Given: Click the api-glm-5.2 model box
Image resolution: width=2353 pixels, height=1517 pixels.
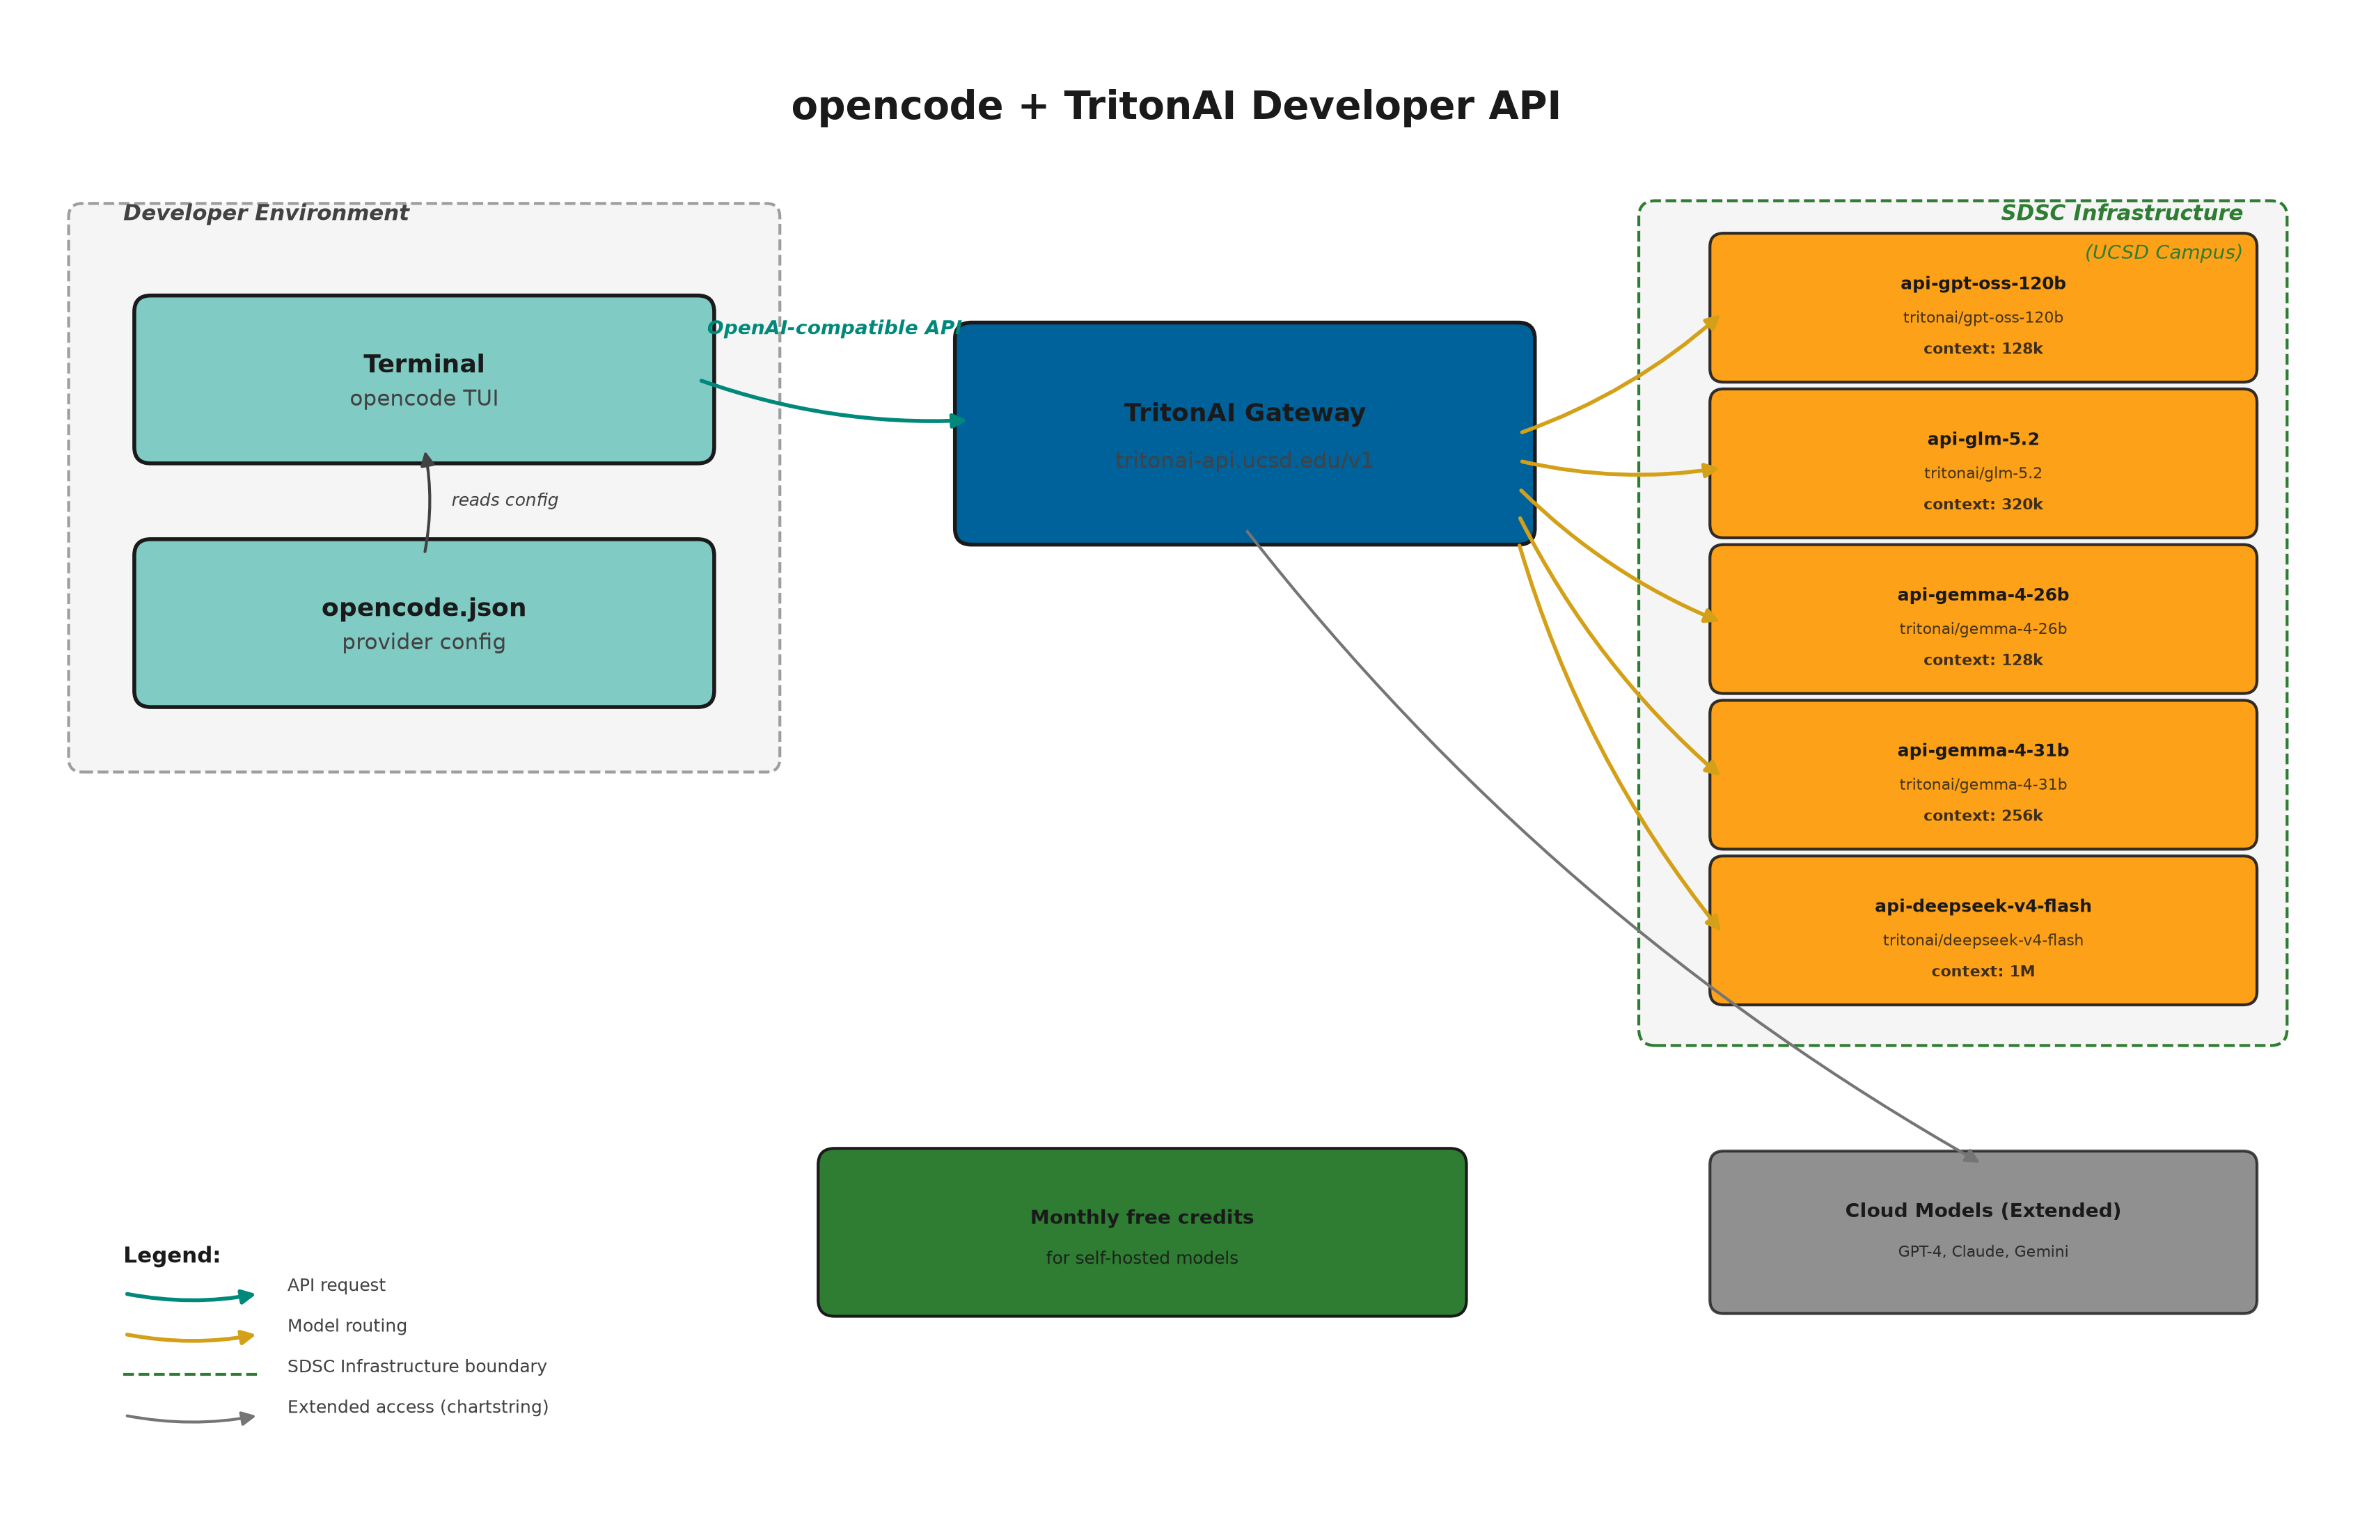Looking at the screenshot, I should (1983, 463).
